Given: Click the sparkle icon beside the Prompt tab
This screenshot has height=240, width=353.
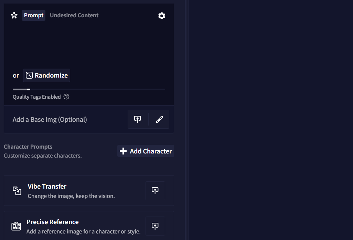Looking at the screenshot, I should click(x=14, y=15).
